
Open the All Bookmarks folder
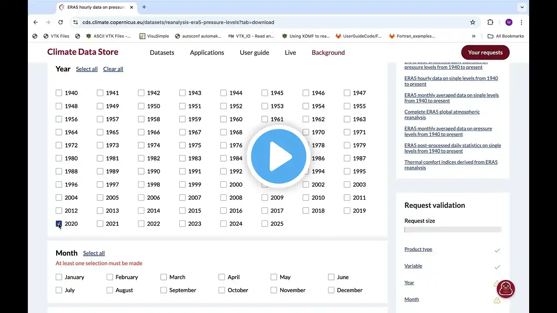coord(506,36)
